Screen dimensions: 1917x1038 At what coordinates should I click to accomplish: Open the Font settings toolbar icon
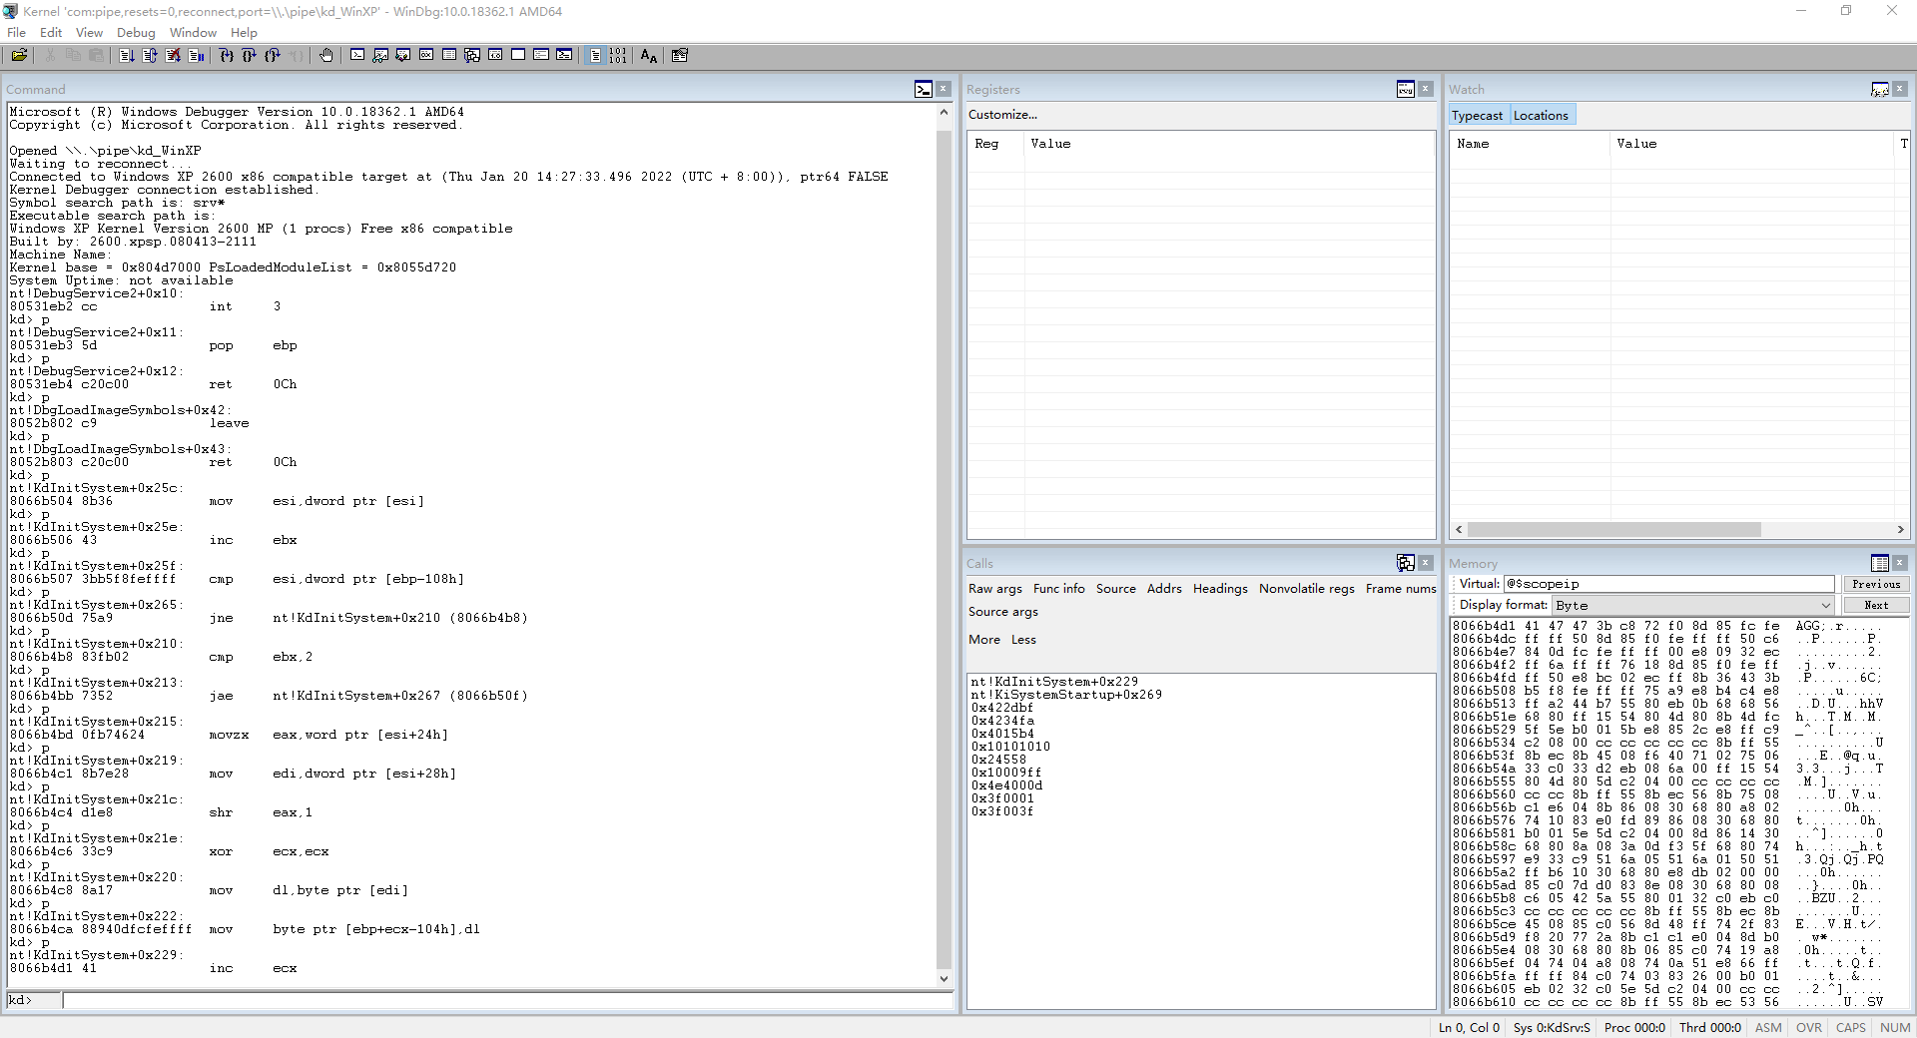click(x=649, y=56)
